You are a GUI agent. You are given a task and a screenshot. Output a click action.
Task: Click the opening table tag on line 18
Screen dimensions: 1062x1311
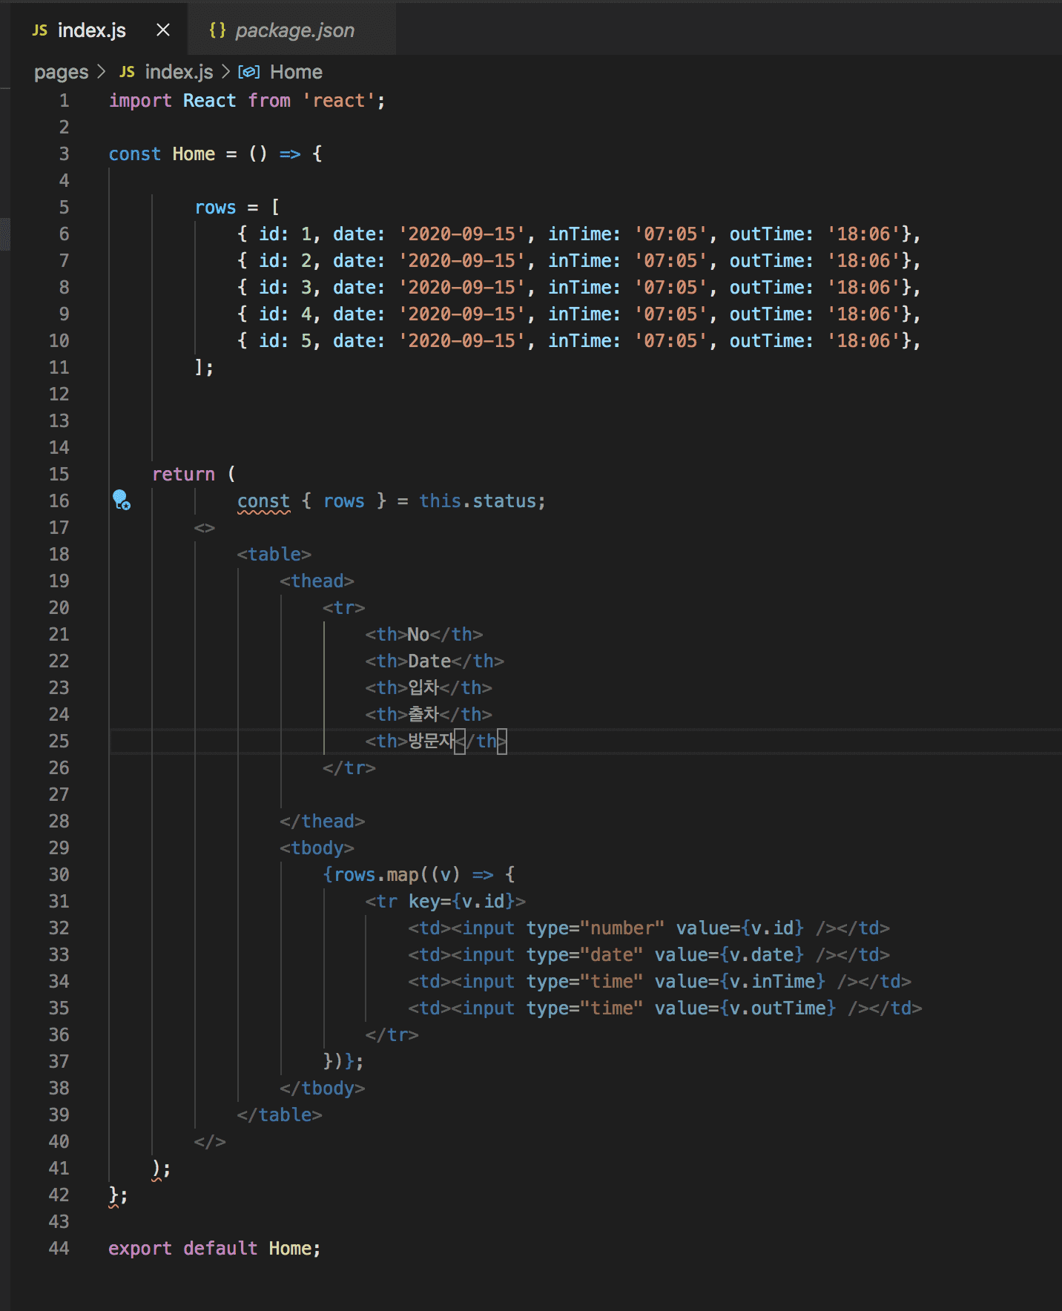click(274, 555)
